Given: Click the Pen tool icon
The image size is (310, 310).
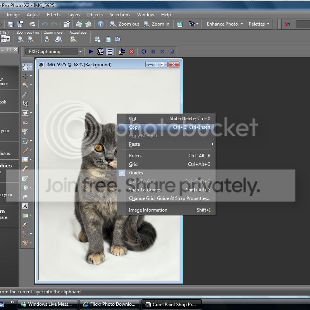Looking at the screenshot, I should pyautogui.click(x=25, y=225).
